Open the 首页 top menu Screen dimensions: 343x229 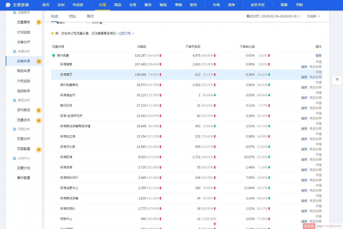click(46, 5)
